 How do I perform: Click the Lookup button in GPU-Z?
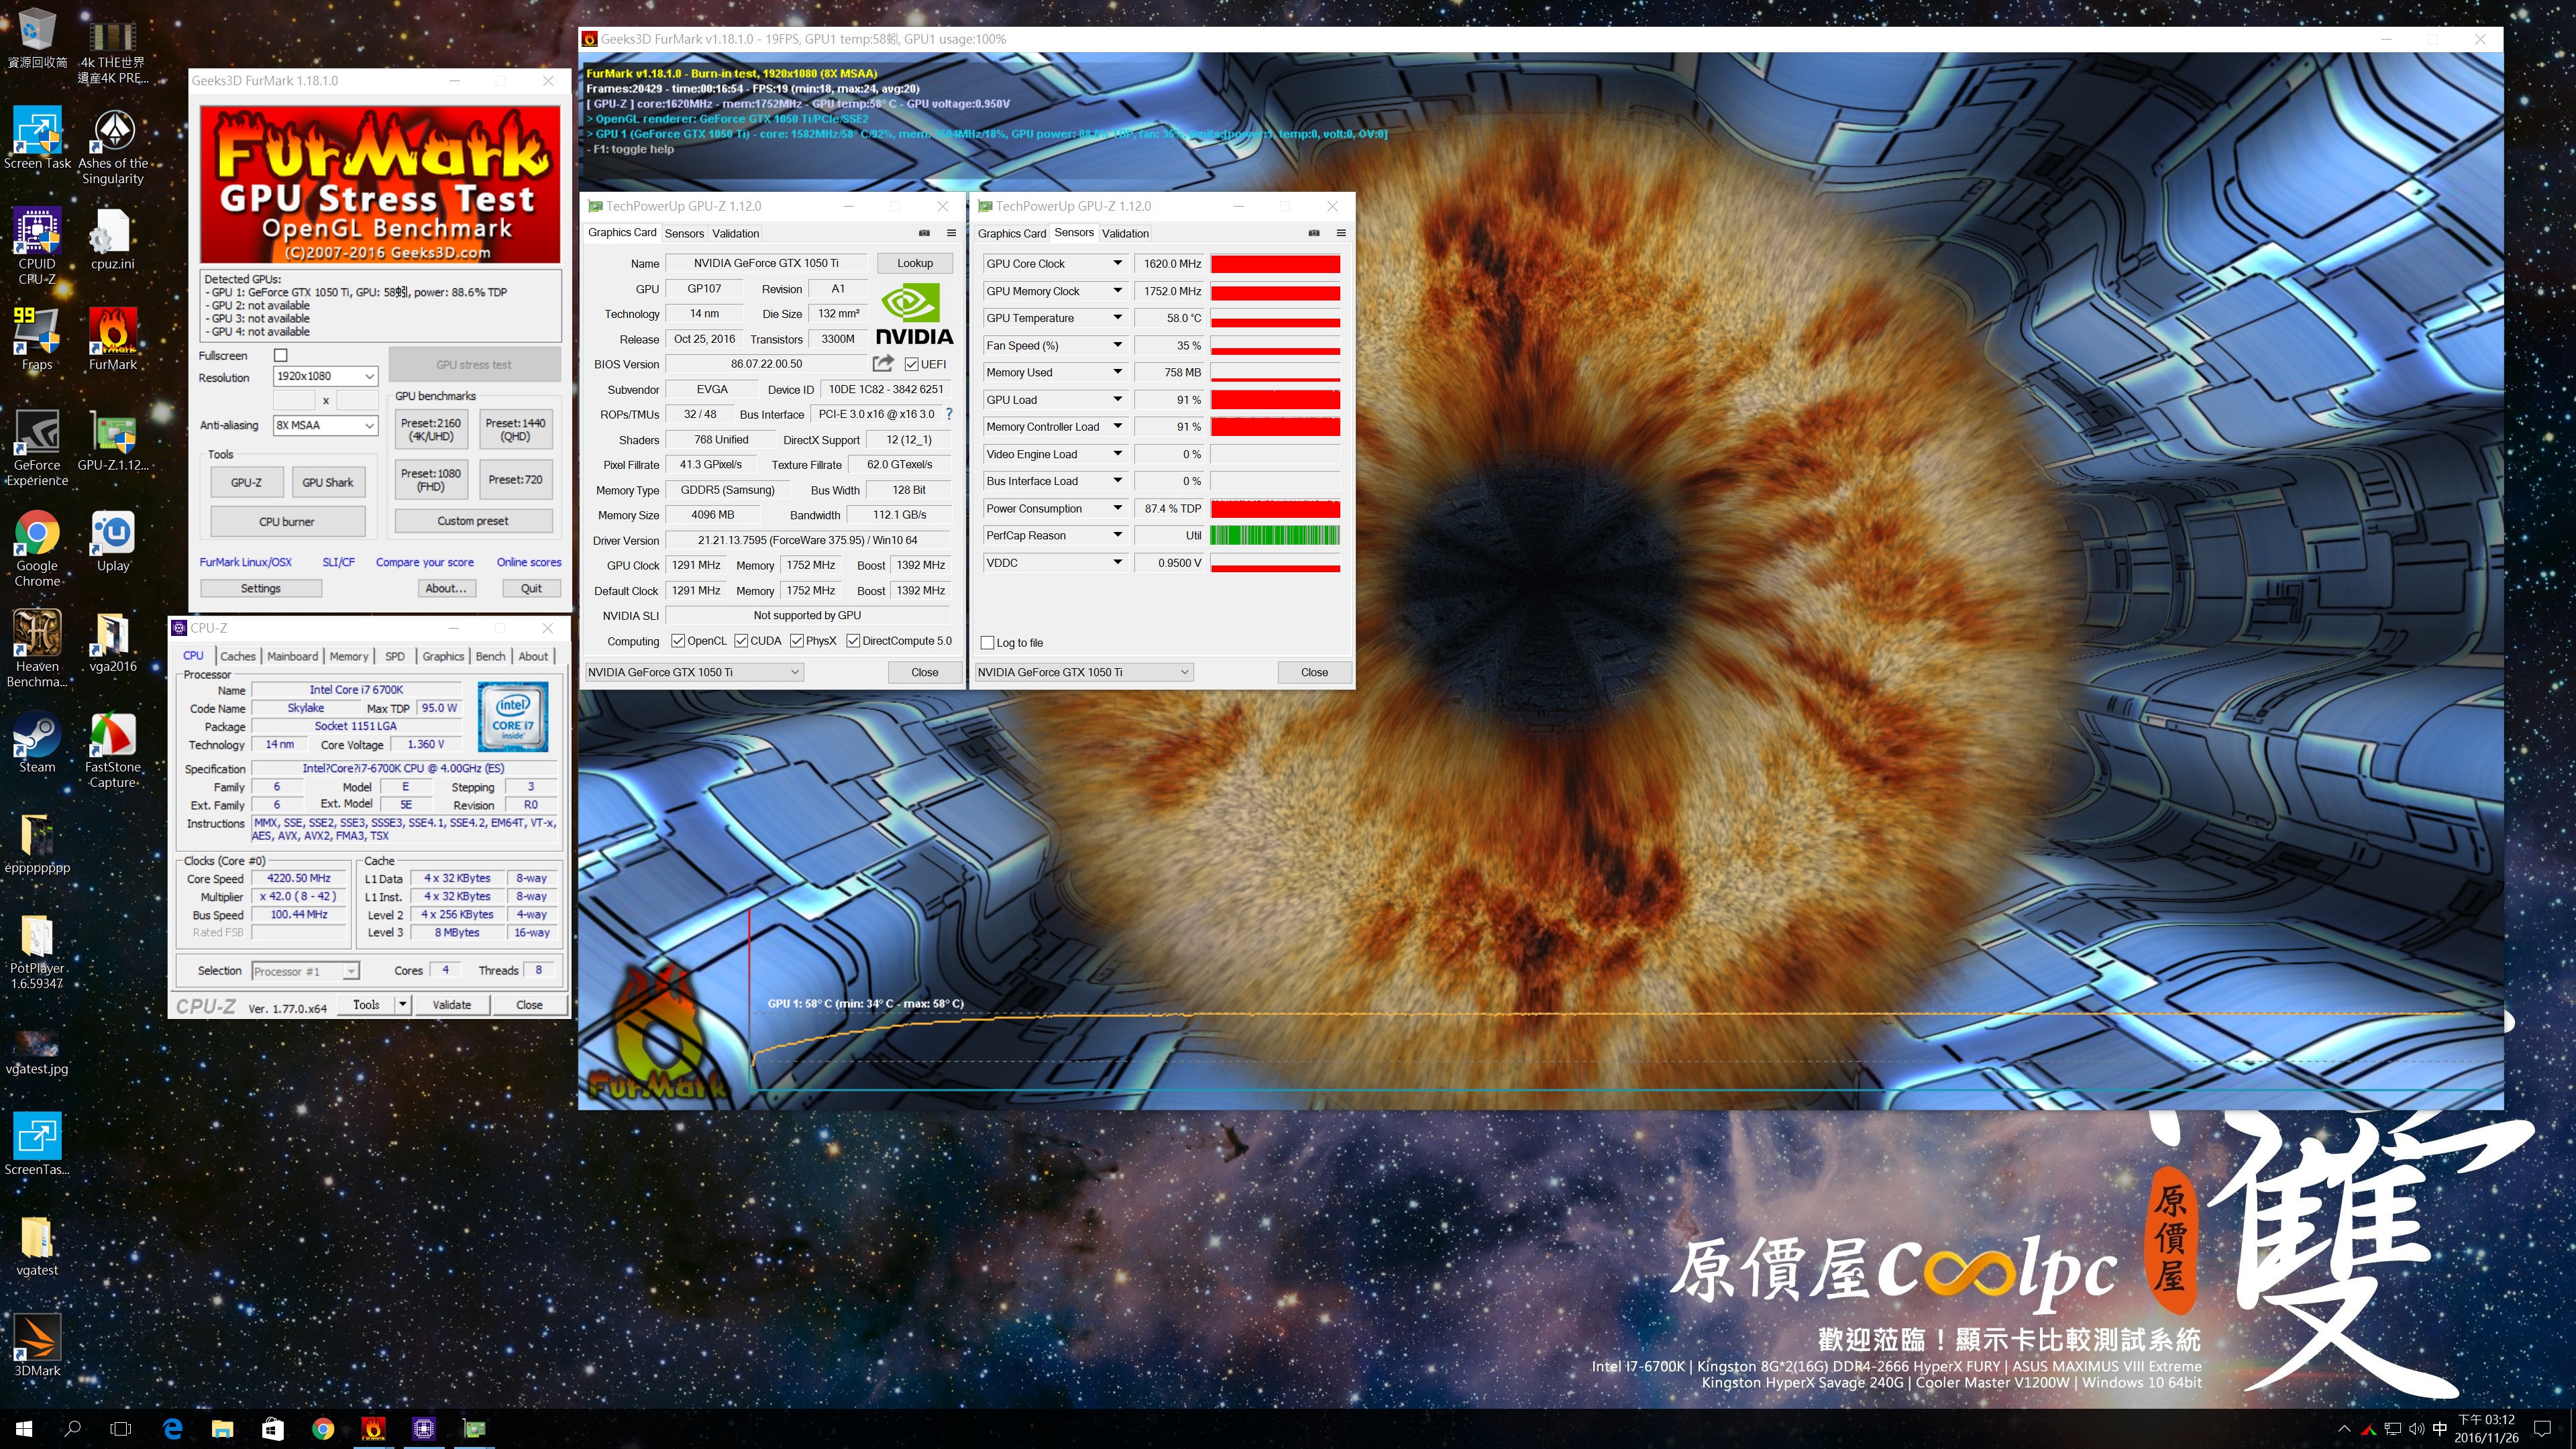click(x=914, y=263)
